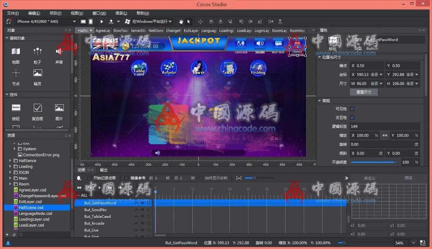Select the Image (图片) control widget

(59, 112)
